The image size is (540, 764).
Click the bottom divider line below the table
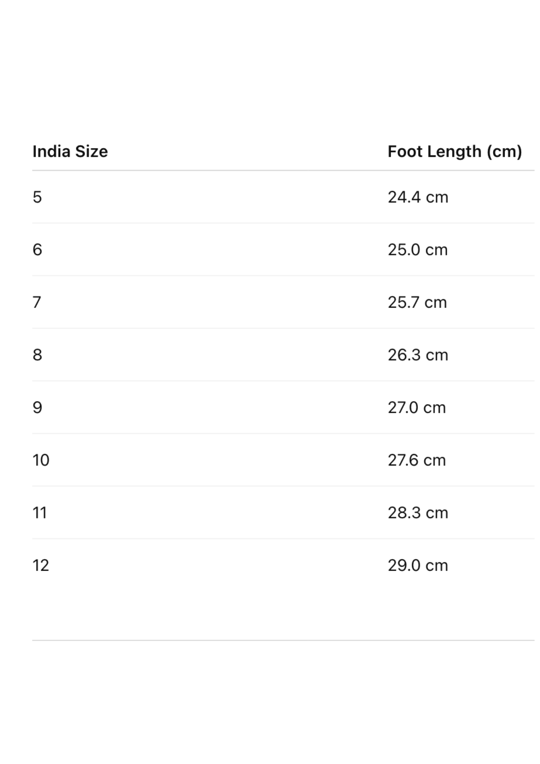(283, 640)
